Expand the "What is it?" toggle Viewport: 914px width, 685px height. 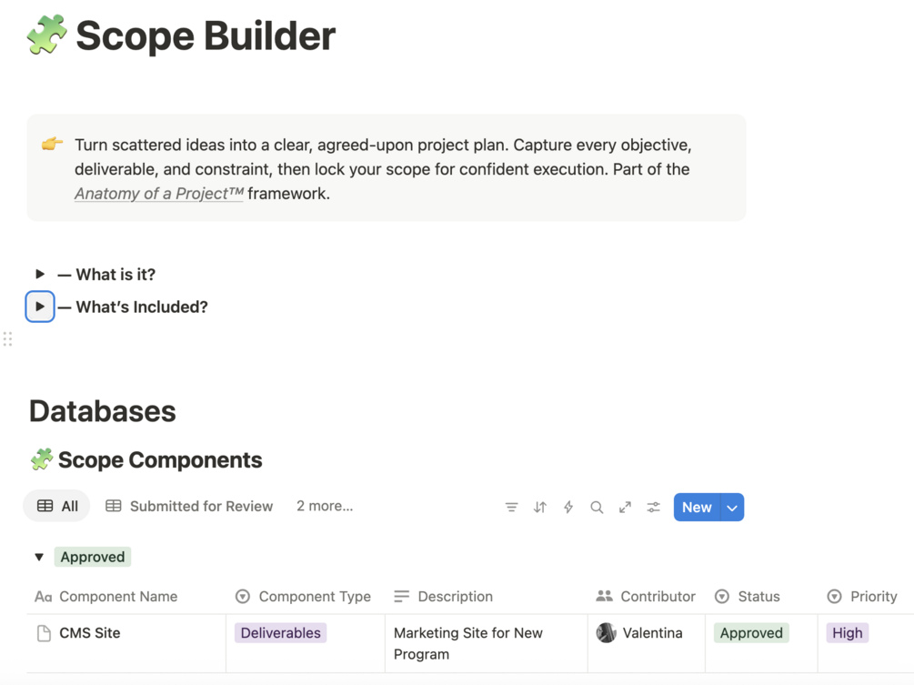[x=40, y=274]
